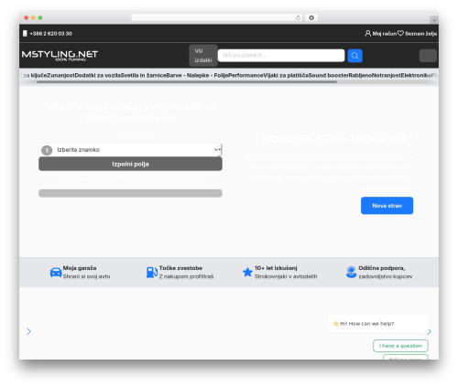Click the left carousel arrow
This screenshot has width=458, height=387.
coord(28,331)
